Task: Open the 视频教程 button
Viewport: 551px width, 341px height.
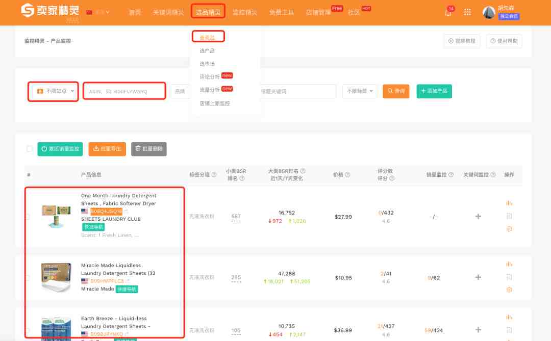Action: (x=462, y=41)
